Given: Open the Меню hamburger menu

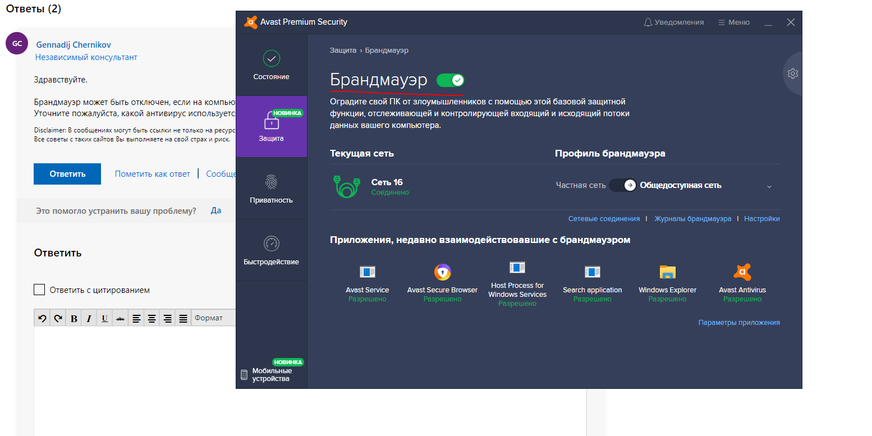Looking at the screenshot, I should click(734, 22).
